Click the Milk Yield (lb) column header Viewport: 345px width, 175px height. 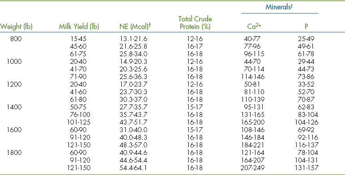pos(79,27)
